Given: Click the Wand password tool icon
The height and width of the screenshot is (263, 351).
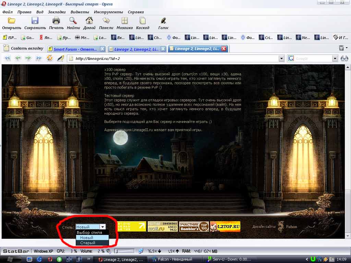Looking at the screenshot, I should coord(60,58).
